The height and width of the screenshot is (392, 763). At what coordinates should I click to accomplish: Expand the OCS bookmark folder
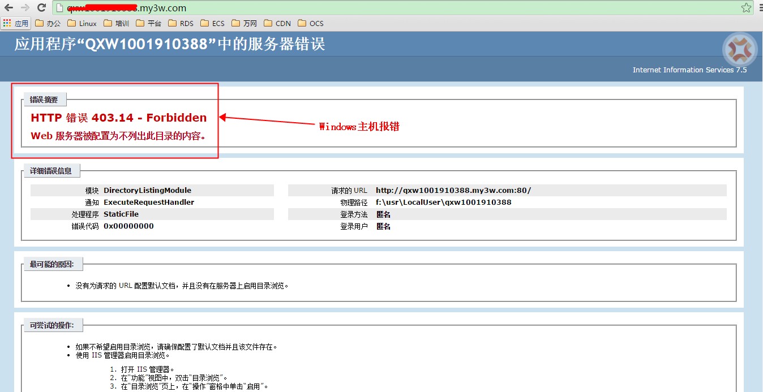coord(311,23)
